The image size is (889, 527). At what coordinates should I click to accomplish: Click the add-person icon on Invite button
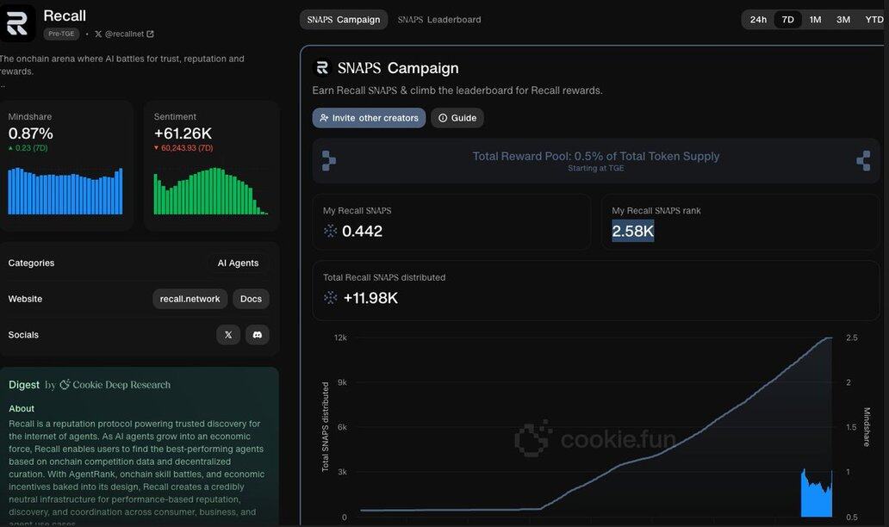324,118
